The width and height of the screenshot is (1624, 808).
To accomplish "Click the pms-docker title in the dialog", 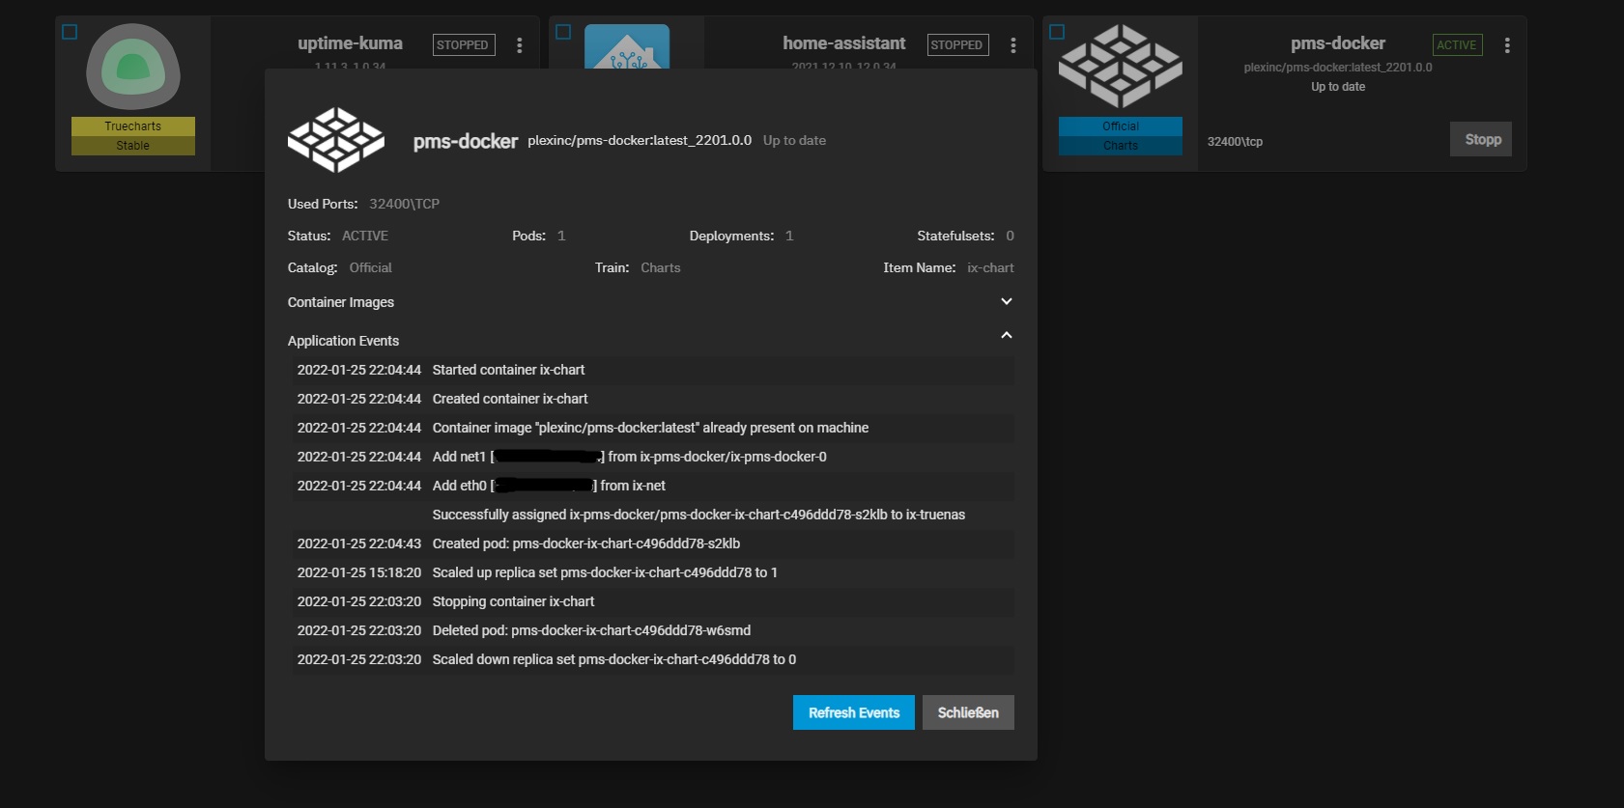I will 466,141.
